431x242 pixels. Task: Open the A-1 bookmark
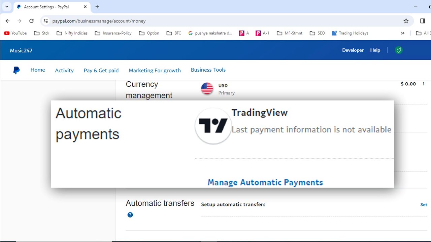click(x=263, y=33)
